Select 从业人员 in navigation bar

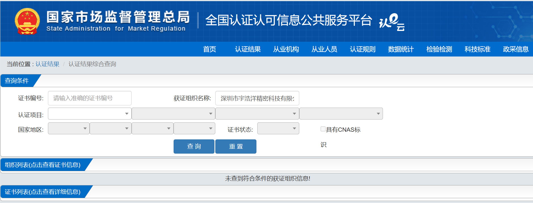[324, 49]
